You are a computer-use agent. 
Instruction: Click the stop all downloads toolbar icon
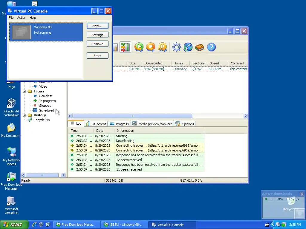[151, 47]
